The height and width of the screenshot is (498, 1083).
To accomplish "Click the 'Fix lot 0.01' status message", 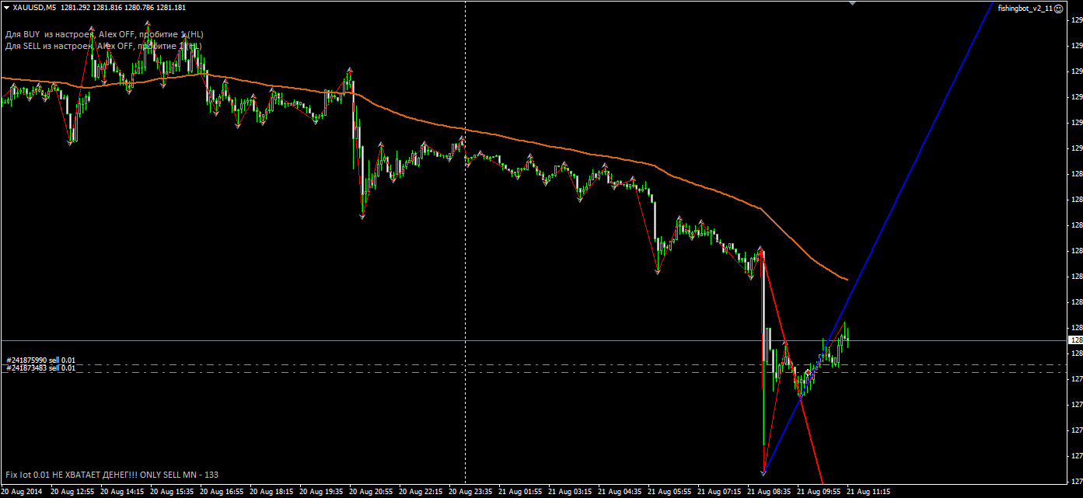I will pos(111,474).
